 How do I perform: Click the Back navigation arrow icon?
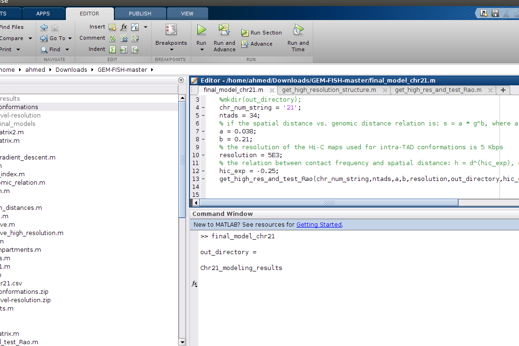coord(44,27)
